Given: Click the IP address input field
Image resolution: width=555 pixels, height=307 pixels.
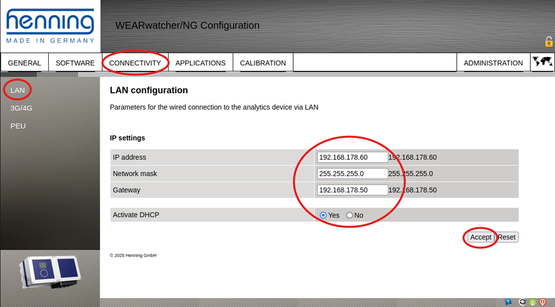Looking at the screenshot, I should [352, 157].
